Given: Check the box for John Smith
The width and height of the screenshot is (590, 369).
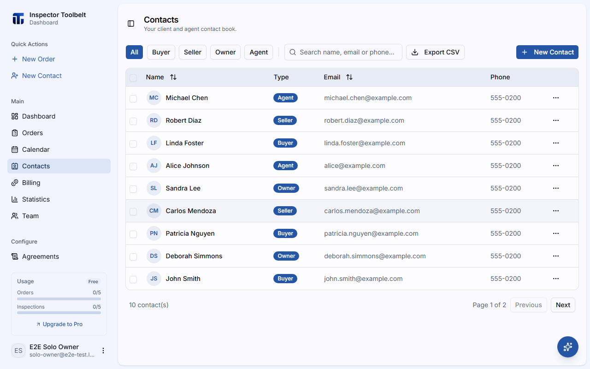Looking at the screenshot, I should [x=133, y=280].
